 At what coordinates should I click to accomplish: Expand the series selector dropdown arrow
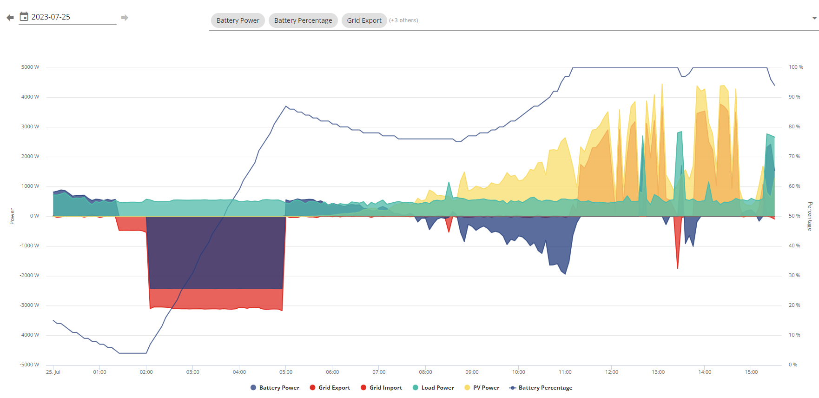pyautogui.click(x=814, y=19)
